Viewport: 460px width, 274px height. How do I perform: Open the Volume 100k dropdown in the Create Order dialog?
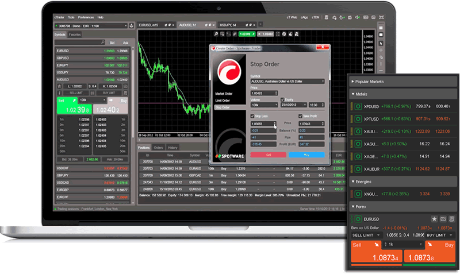264,105
